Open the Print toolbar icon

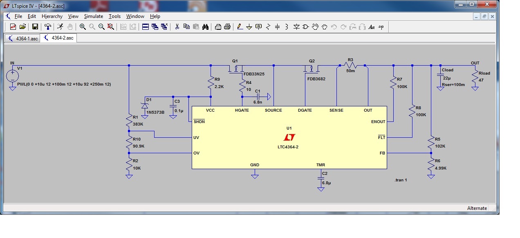pos(227,27)
